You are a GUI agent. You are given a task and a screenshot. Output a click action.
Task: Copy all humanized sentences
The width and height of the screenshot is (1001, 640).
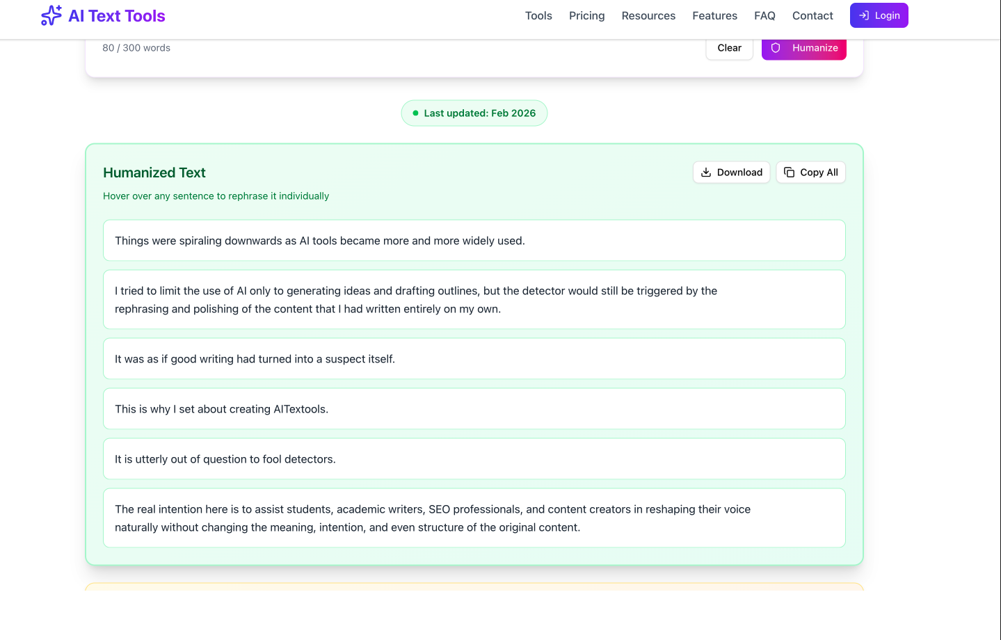(810, 172)
